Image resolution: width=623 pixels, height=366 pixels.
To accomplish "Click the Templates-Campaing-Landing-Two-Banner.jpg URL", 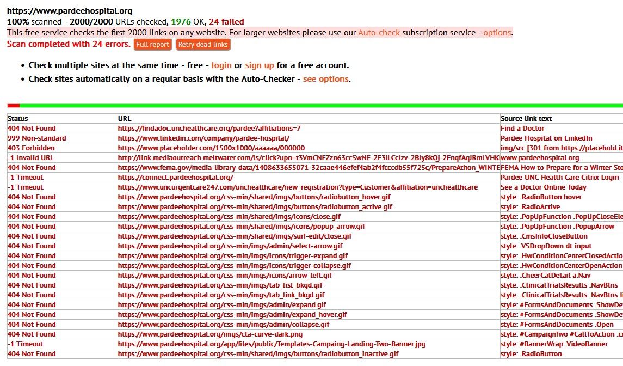I will point(272,344).
